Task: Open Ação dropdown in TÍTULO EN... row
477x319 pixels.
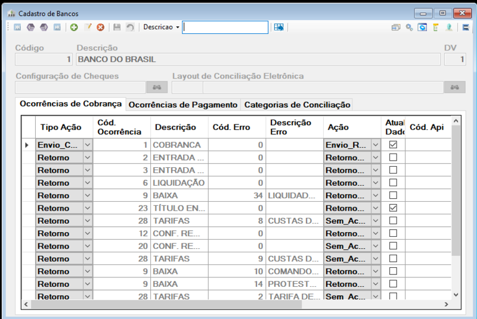Action: [376, 208]
